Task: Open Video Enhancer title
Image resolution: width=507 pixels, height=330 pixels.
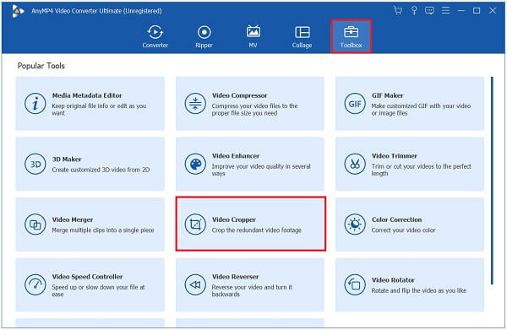Action: 236,156
